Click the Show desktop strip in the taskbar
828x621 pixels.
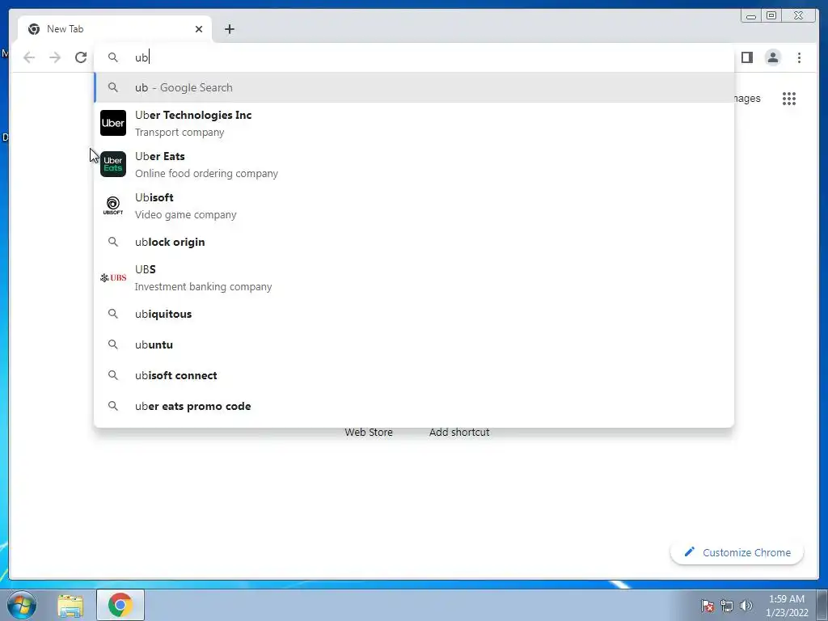(x=822, y=605)
